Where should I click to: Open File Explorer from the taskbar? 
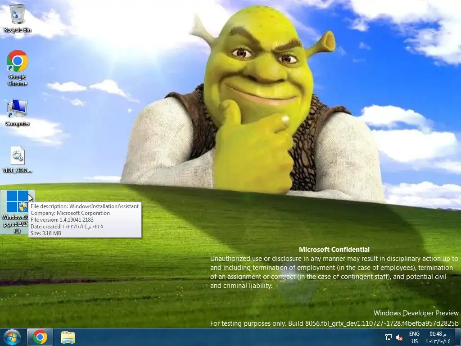point(68,337)
